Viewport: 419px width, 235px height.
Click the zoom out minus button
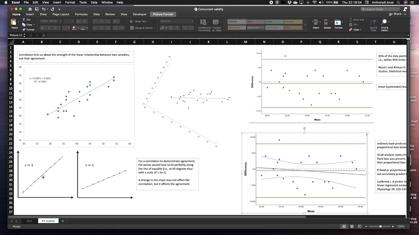point(367,227)
